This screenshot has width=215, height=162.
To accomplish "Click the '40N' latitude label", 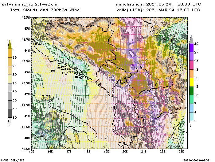I will (x=27, y=138).
